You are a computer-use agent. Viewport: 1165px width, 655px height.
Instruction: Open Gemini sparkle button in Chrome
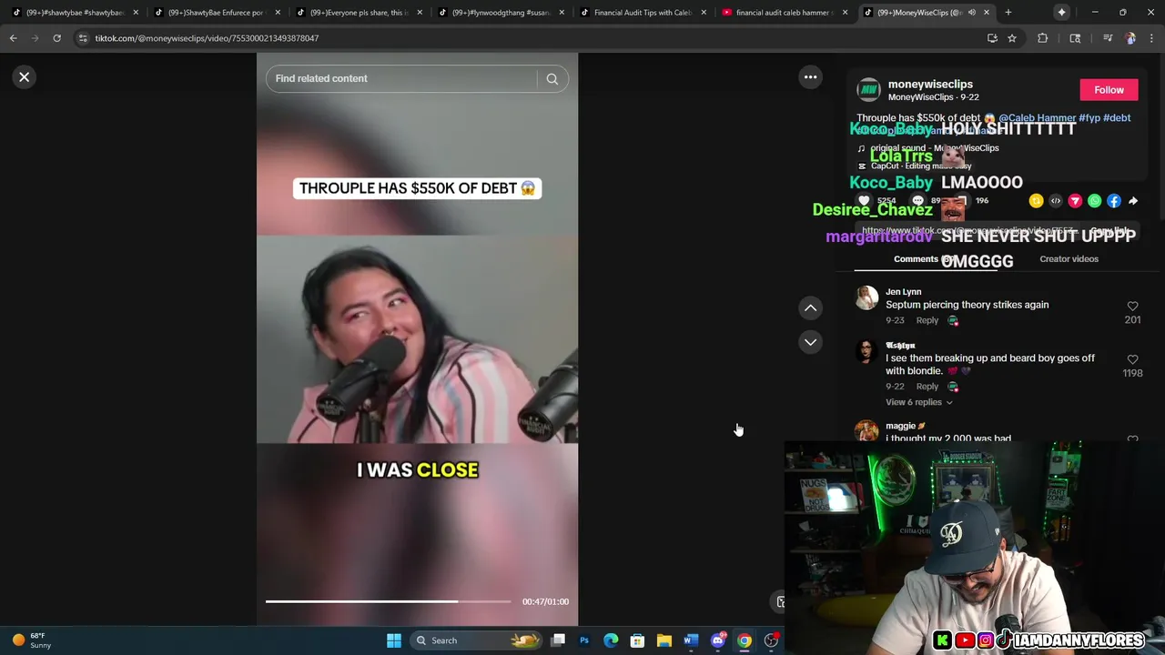1061,13
